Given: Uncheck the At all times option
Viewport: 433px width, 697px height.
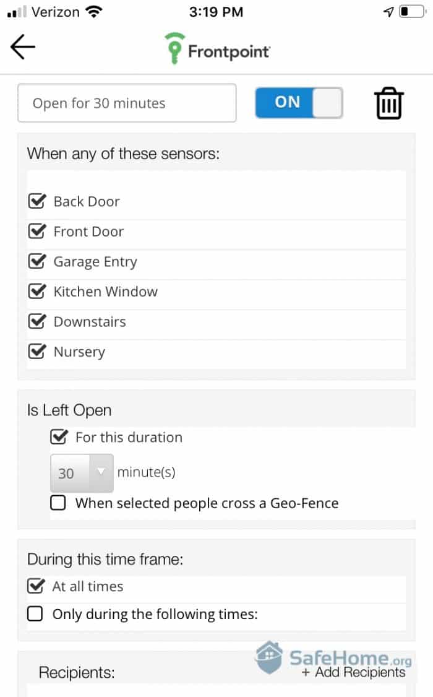Looking at the screenshot, I should click(36, 586).
